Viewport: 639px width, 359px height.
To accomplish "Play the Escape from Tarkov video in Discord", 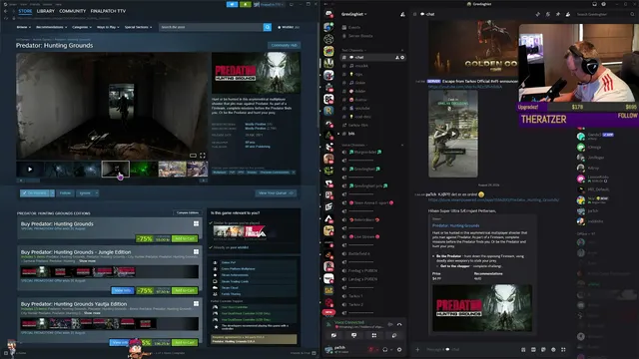I will 453,134.
